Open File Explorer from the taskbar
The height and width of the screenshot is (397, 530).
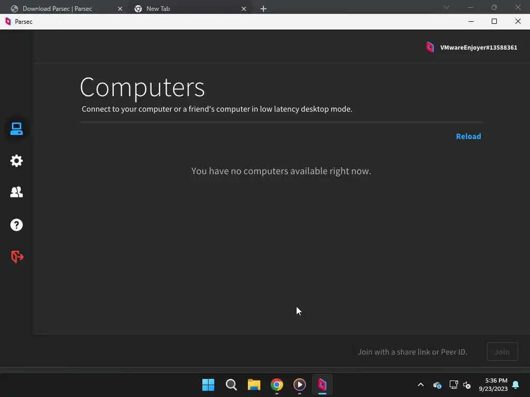(254, 385)
